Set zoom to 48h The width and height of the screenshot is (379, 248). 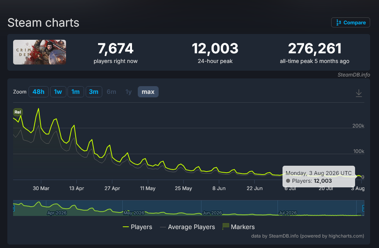(x=39, y=92)
